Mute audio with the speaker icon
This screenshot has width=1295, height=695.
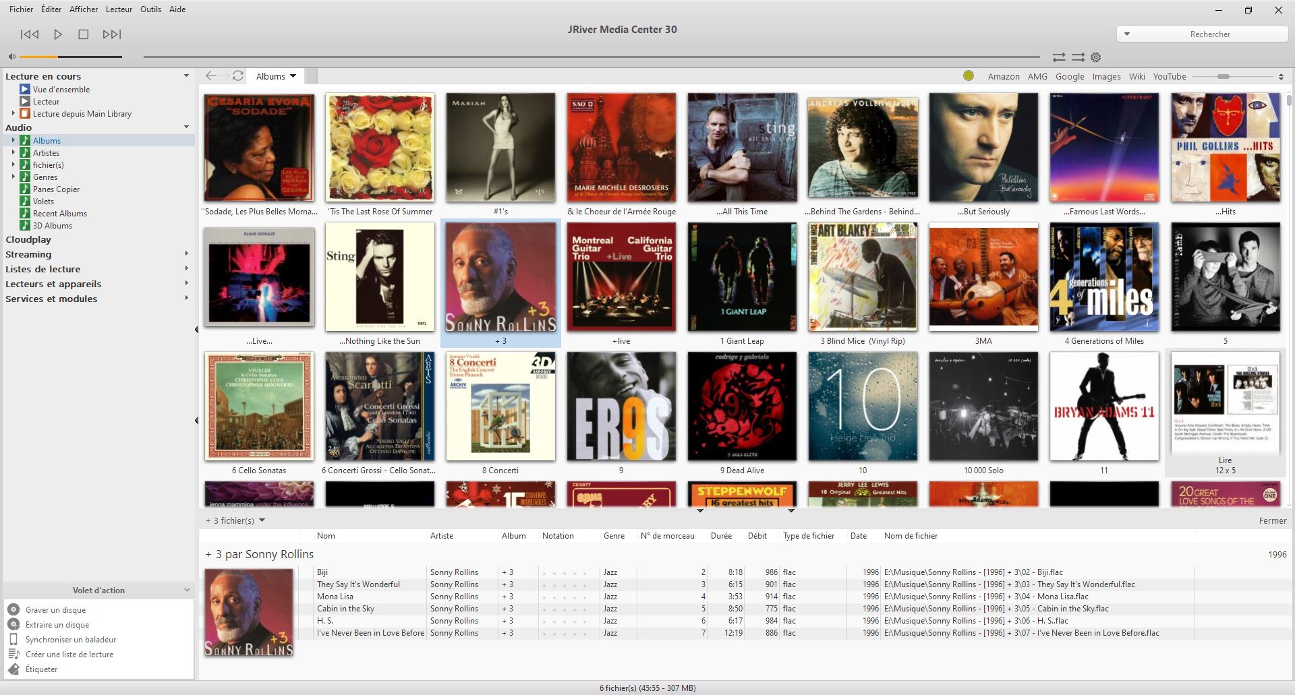11,57
